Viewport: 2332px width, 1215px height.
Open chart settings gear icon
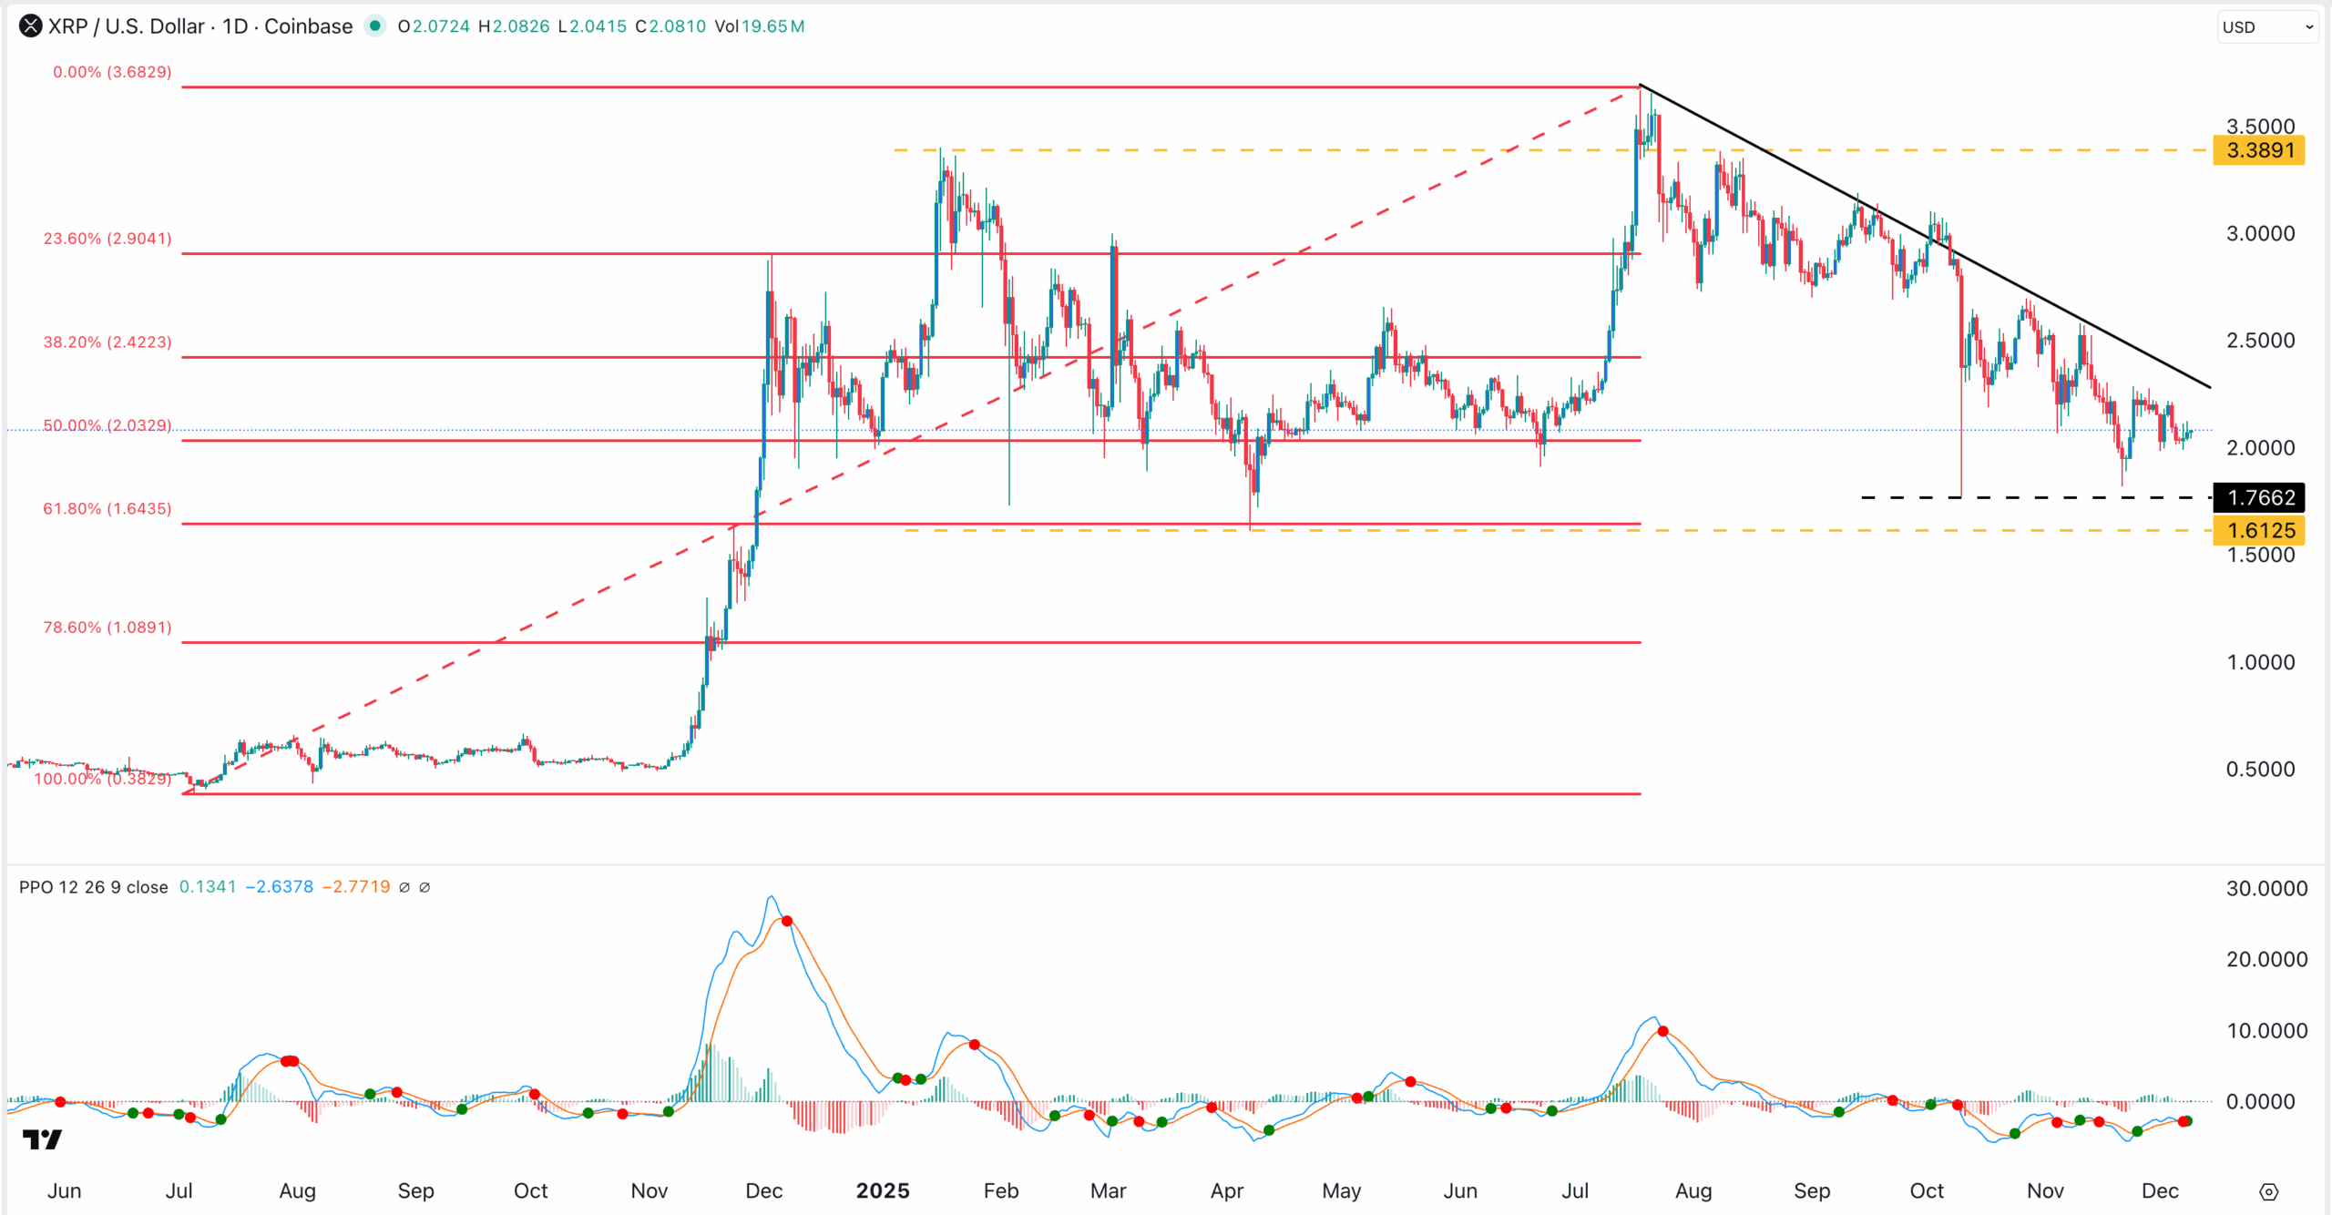[2268, 1191]
